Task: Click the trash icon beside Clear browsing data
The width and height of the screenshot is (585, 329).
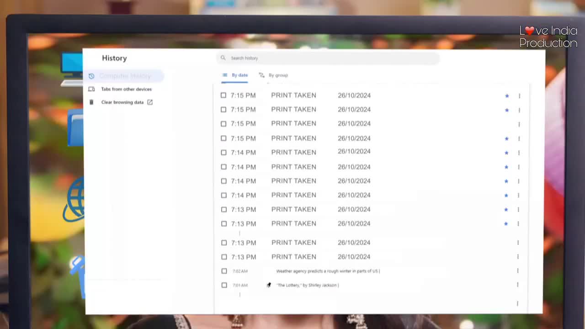Action: 91,102
